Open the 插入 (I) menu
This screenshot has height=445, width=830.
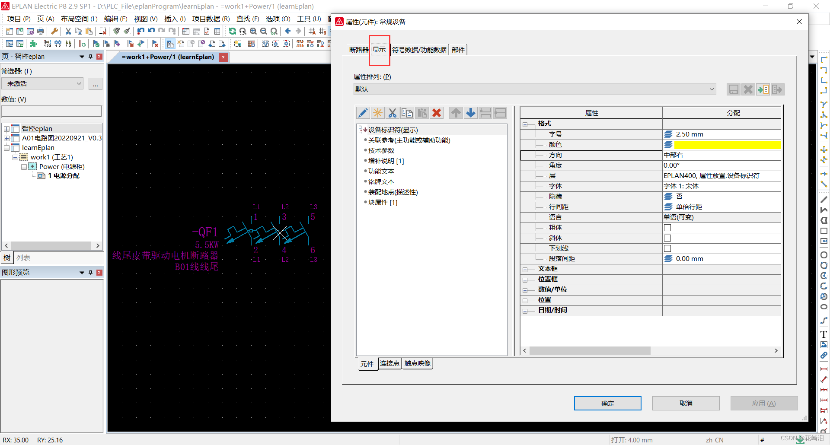[x=175, y=19]
